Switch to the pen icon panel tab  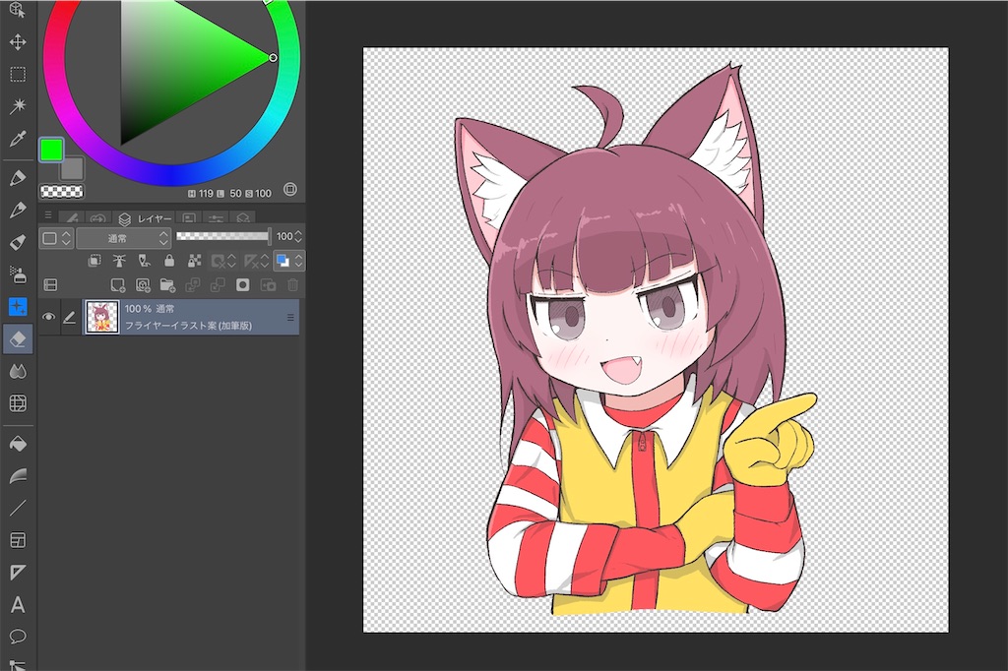72,218
